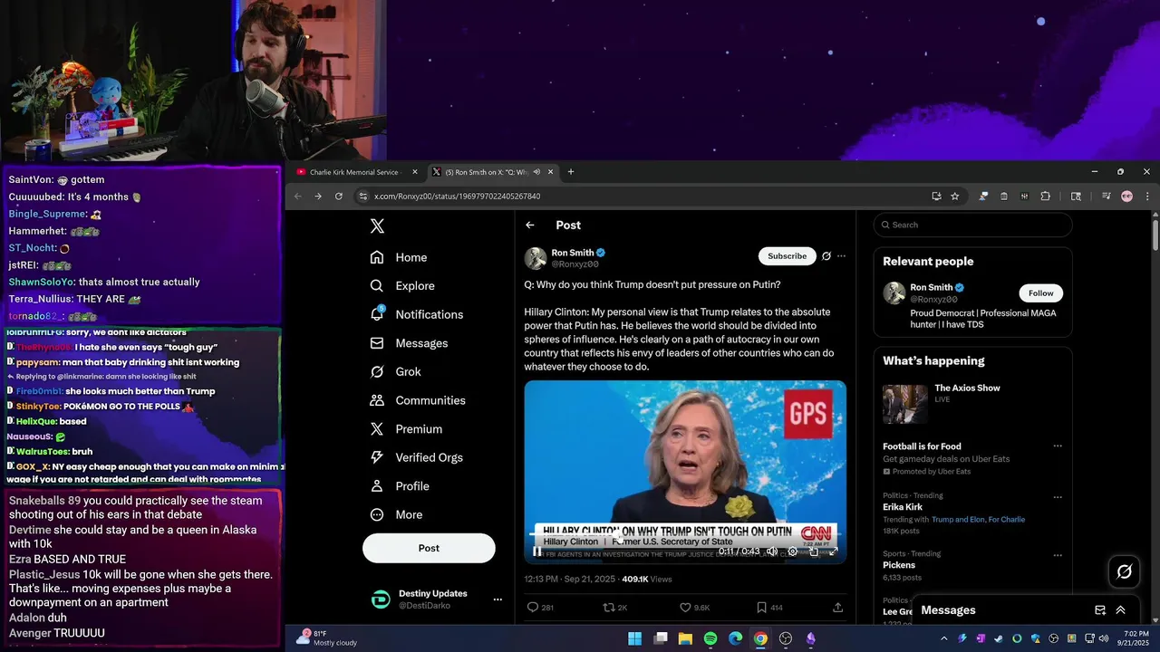Open Notifications in the X sidebar
The height and width of the screenshot is (652, 1160).
point(417,314)
